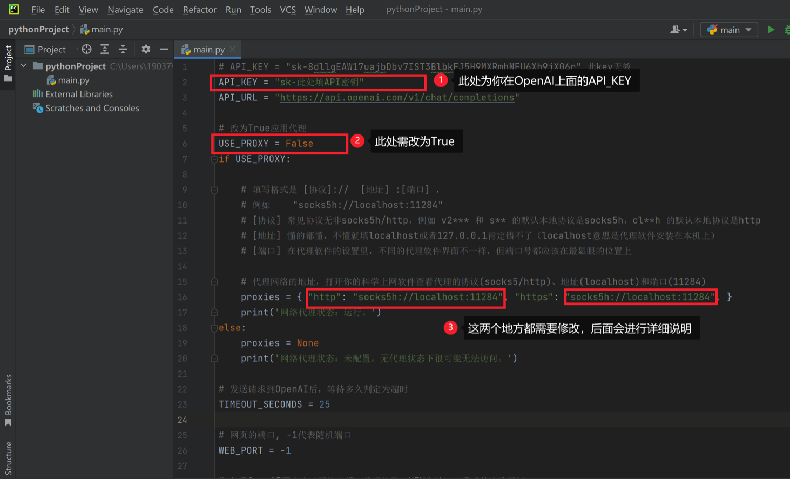Screen dimensions: 790x479
Task: Open the Project tool window side tab
Action: [8, 63]
